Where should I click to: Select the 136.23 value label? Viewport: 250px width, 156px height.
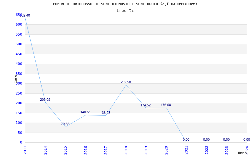[x=105, y=113]
